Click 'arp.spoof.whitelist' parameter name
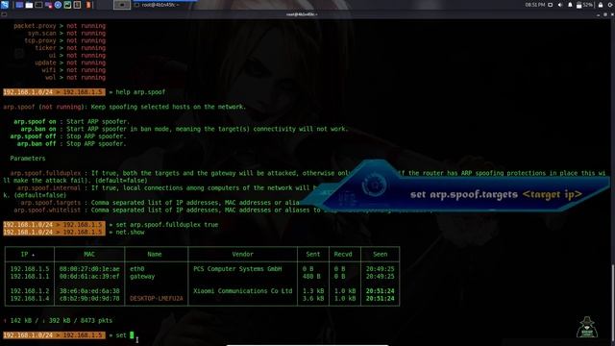The width and height of the screenshot is (615, 346). point(47,210)
